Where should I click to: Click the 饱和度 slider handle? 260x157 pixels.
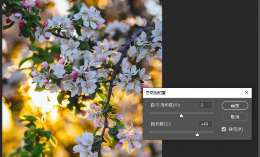pos(197,135)
